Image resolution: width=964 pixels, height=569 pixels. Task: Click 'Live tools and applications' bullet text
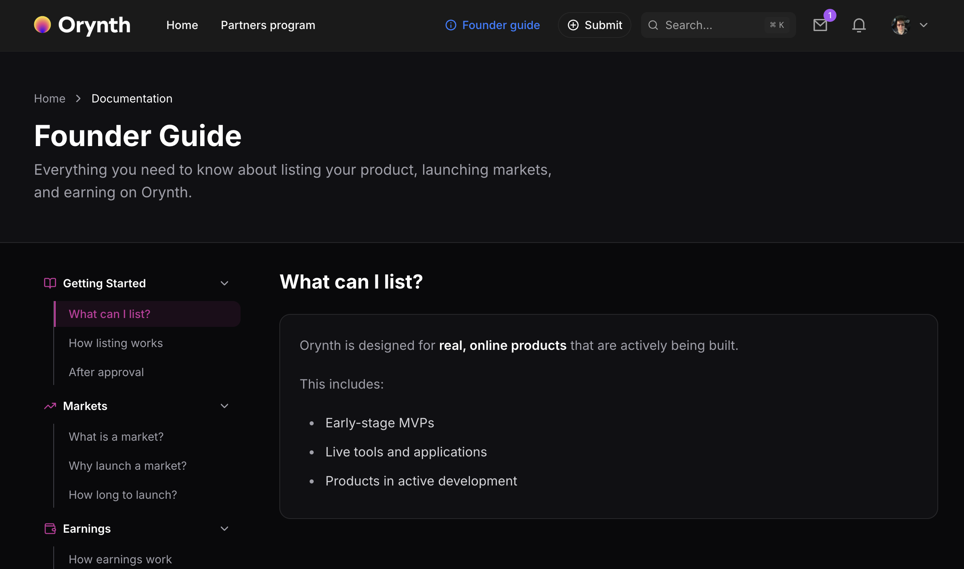pyautogui.click(x=406, y=452)
